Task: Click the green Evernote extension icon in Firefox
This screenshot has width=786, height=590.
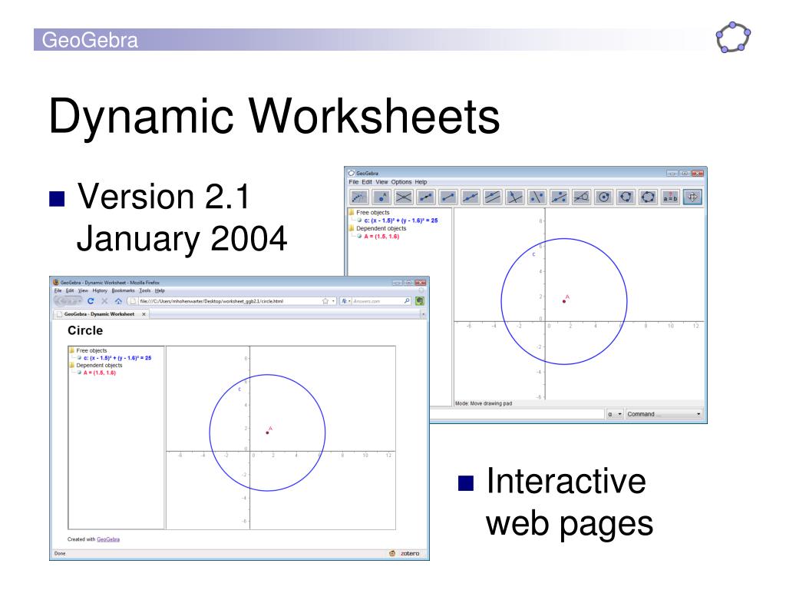Action: [420, 301]
